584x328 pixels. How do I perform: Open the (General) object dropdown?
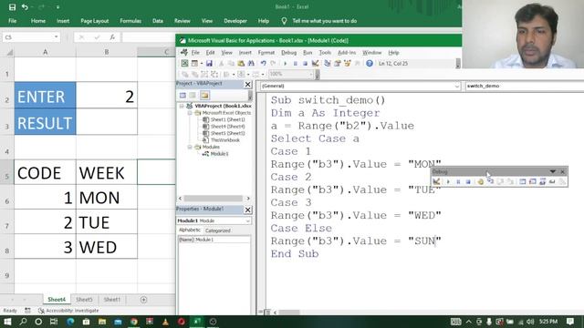pyautogui.click(x=457, y=87)
